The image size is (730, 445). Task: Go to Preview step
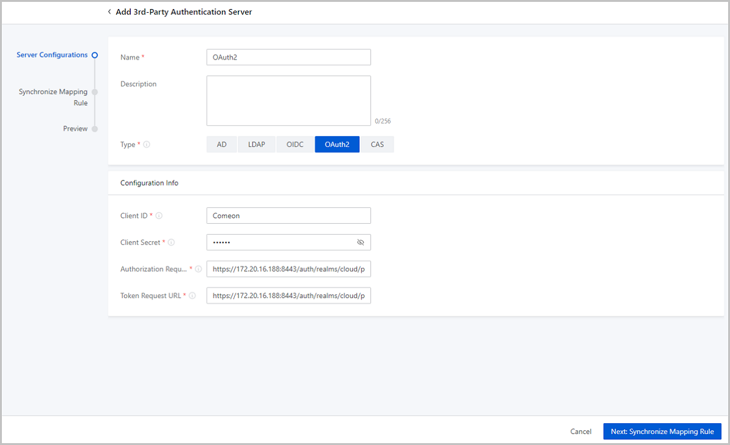coord(75,129)
